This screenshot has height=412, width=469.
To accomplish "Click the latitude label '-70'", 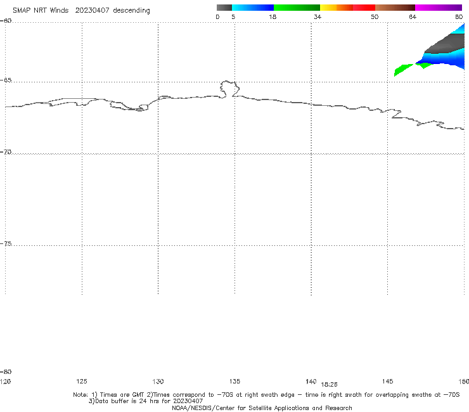I will (x=6, y=152).
